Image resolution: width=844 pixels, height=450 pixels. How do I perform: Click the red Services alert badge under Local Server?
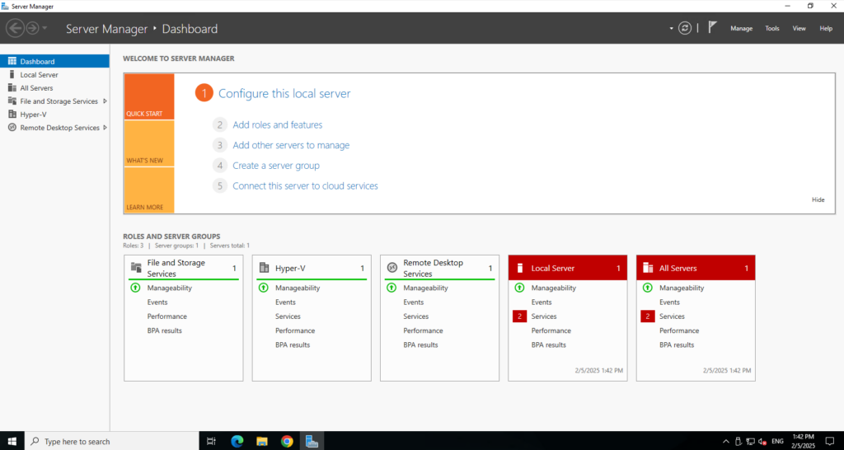[x=519, y=316]
